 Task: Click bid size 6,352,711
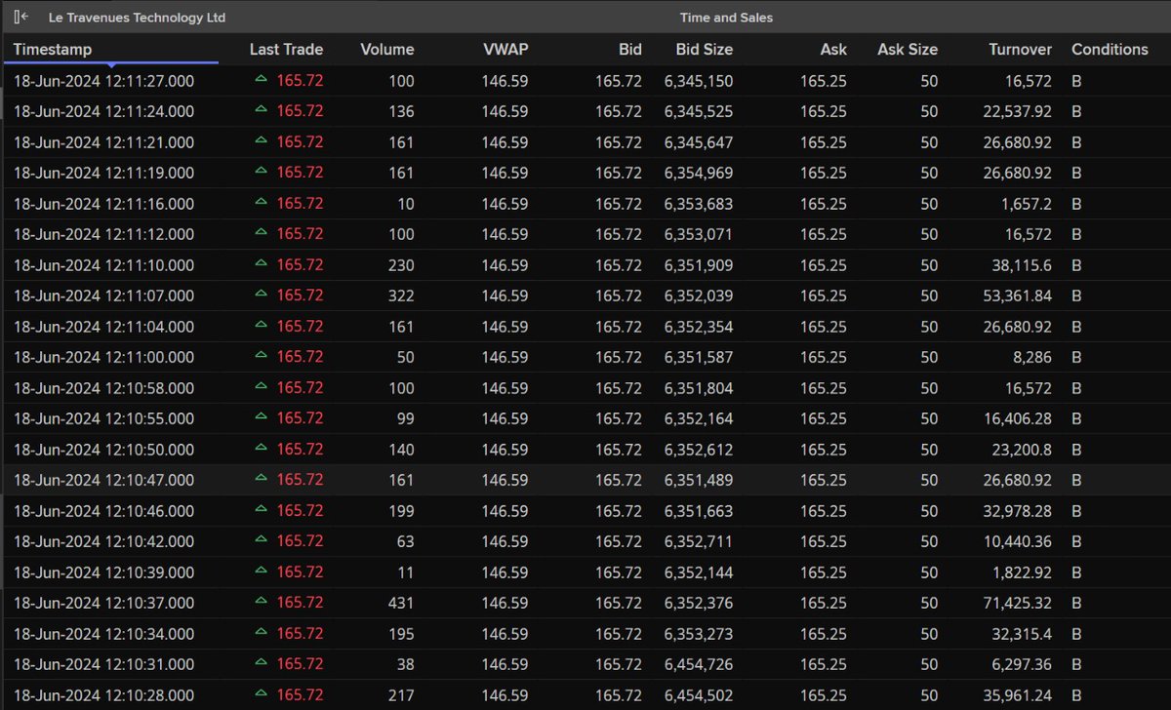click(x=699, y=542)
